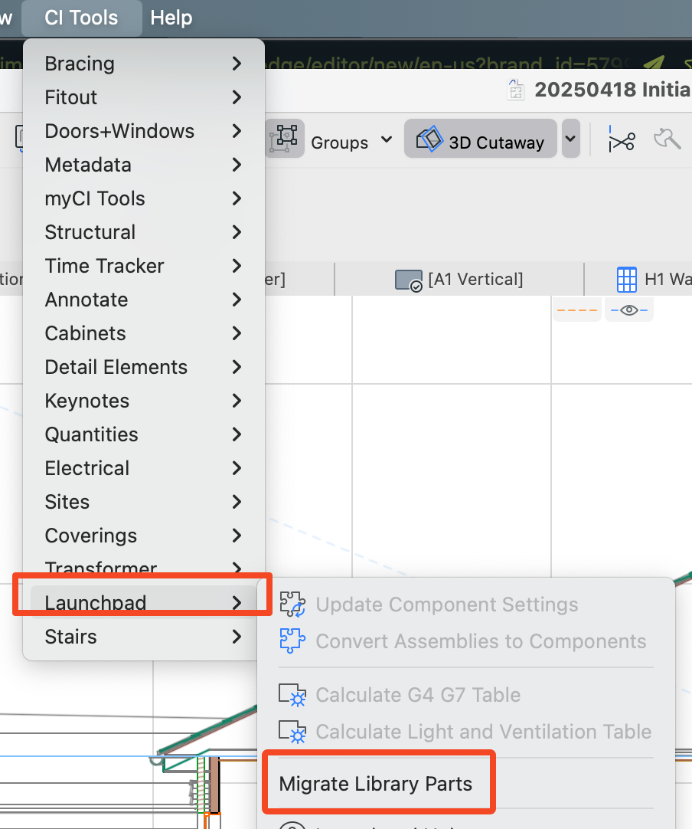Click the section marker icon on the A1 Vertical tab

click(x=408, y=279)
